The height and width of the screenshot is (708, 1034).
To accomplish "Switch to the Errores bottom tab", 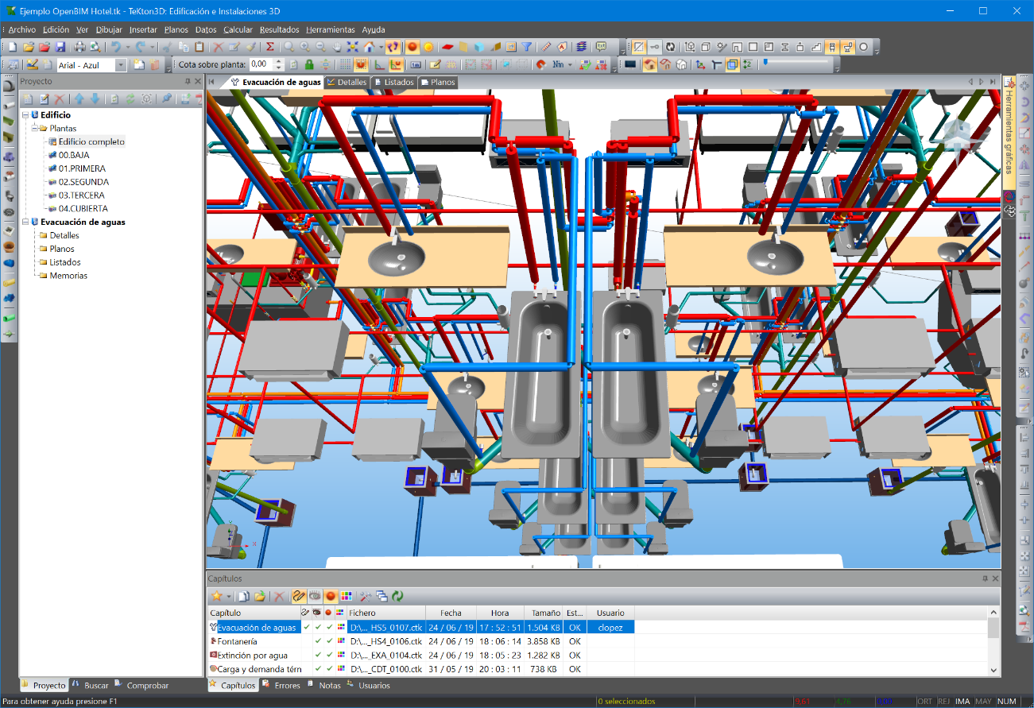I will pos(282,685).
